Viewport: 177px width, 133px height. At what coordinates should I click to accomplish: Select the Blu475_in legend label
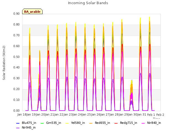pyautogui.click(x=29, y=123)
